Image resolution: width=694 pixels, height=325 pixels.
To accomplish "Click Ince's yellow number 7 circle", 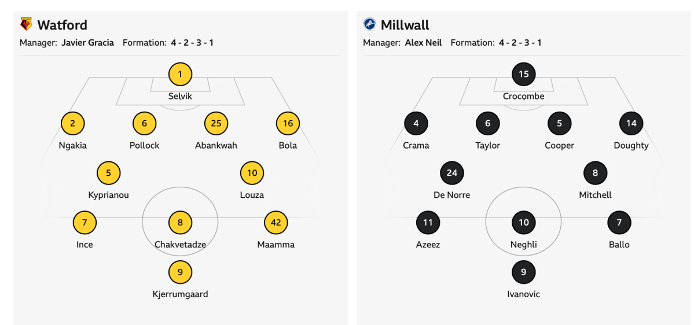I will click(85, 222).
